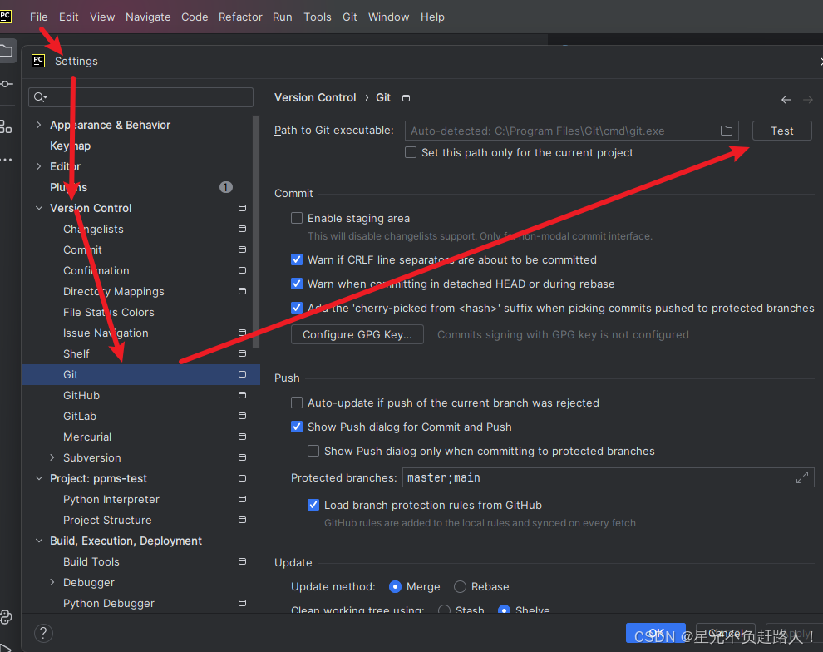Enable 'Set this path only for current project'
The height and width of the screenshot is (652, 823).
(x=411, y=152)
